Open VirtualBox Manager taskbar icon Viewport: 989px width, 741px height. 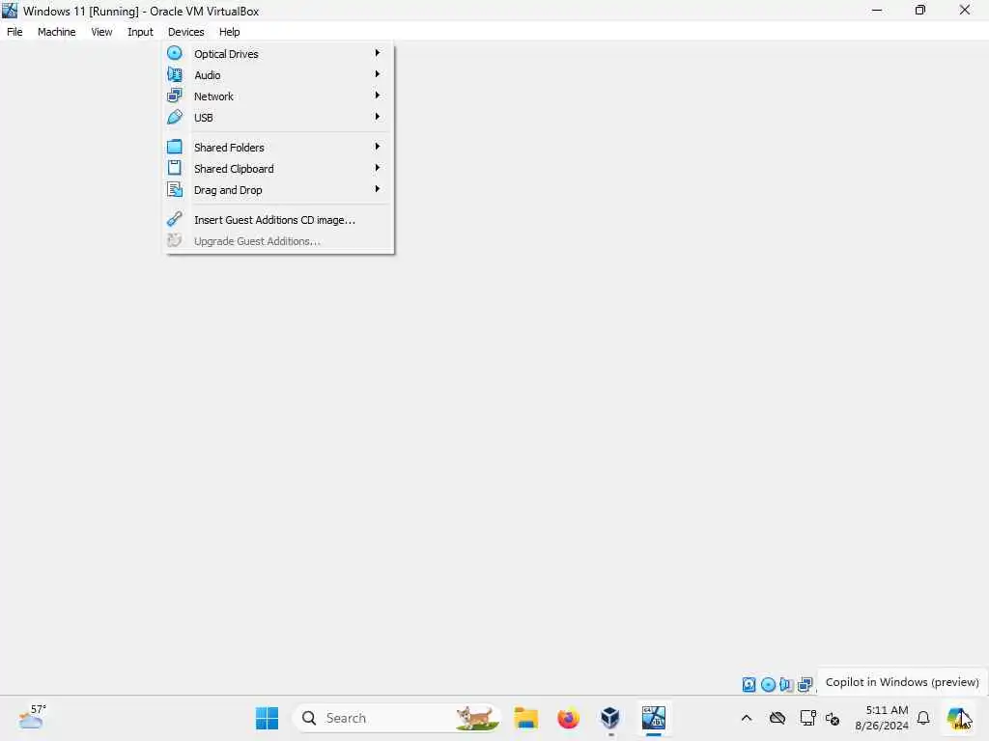pos(610,718)
